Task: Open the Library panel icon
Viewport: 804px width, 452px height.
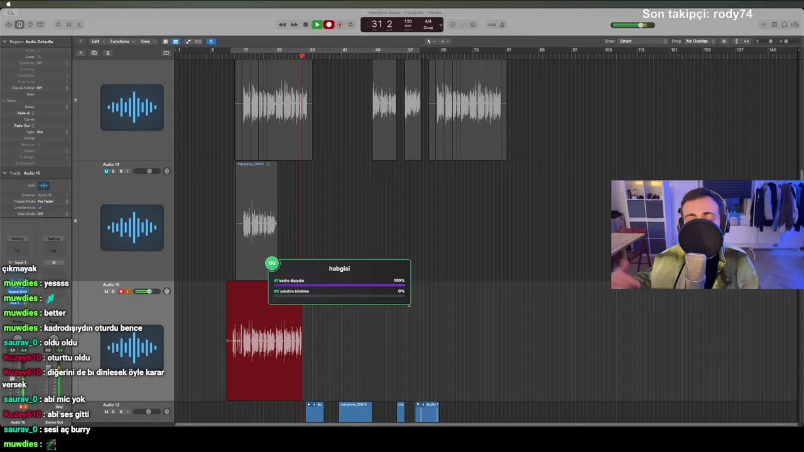Action: click(x=9, y=24)
